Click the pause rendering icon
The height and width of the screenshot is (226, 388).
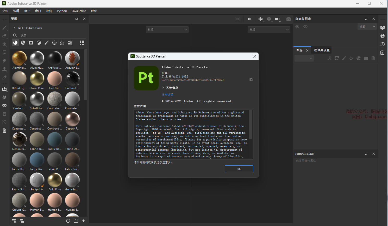point(249,19)
